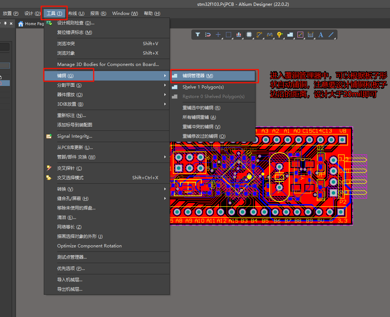Image resolution: width=390 pixels, height=317 pixels.
Task: Open the 放置 (P) menu
Action: [x=11, y=13]
